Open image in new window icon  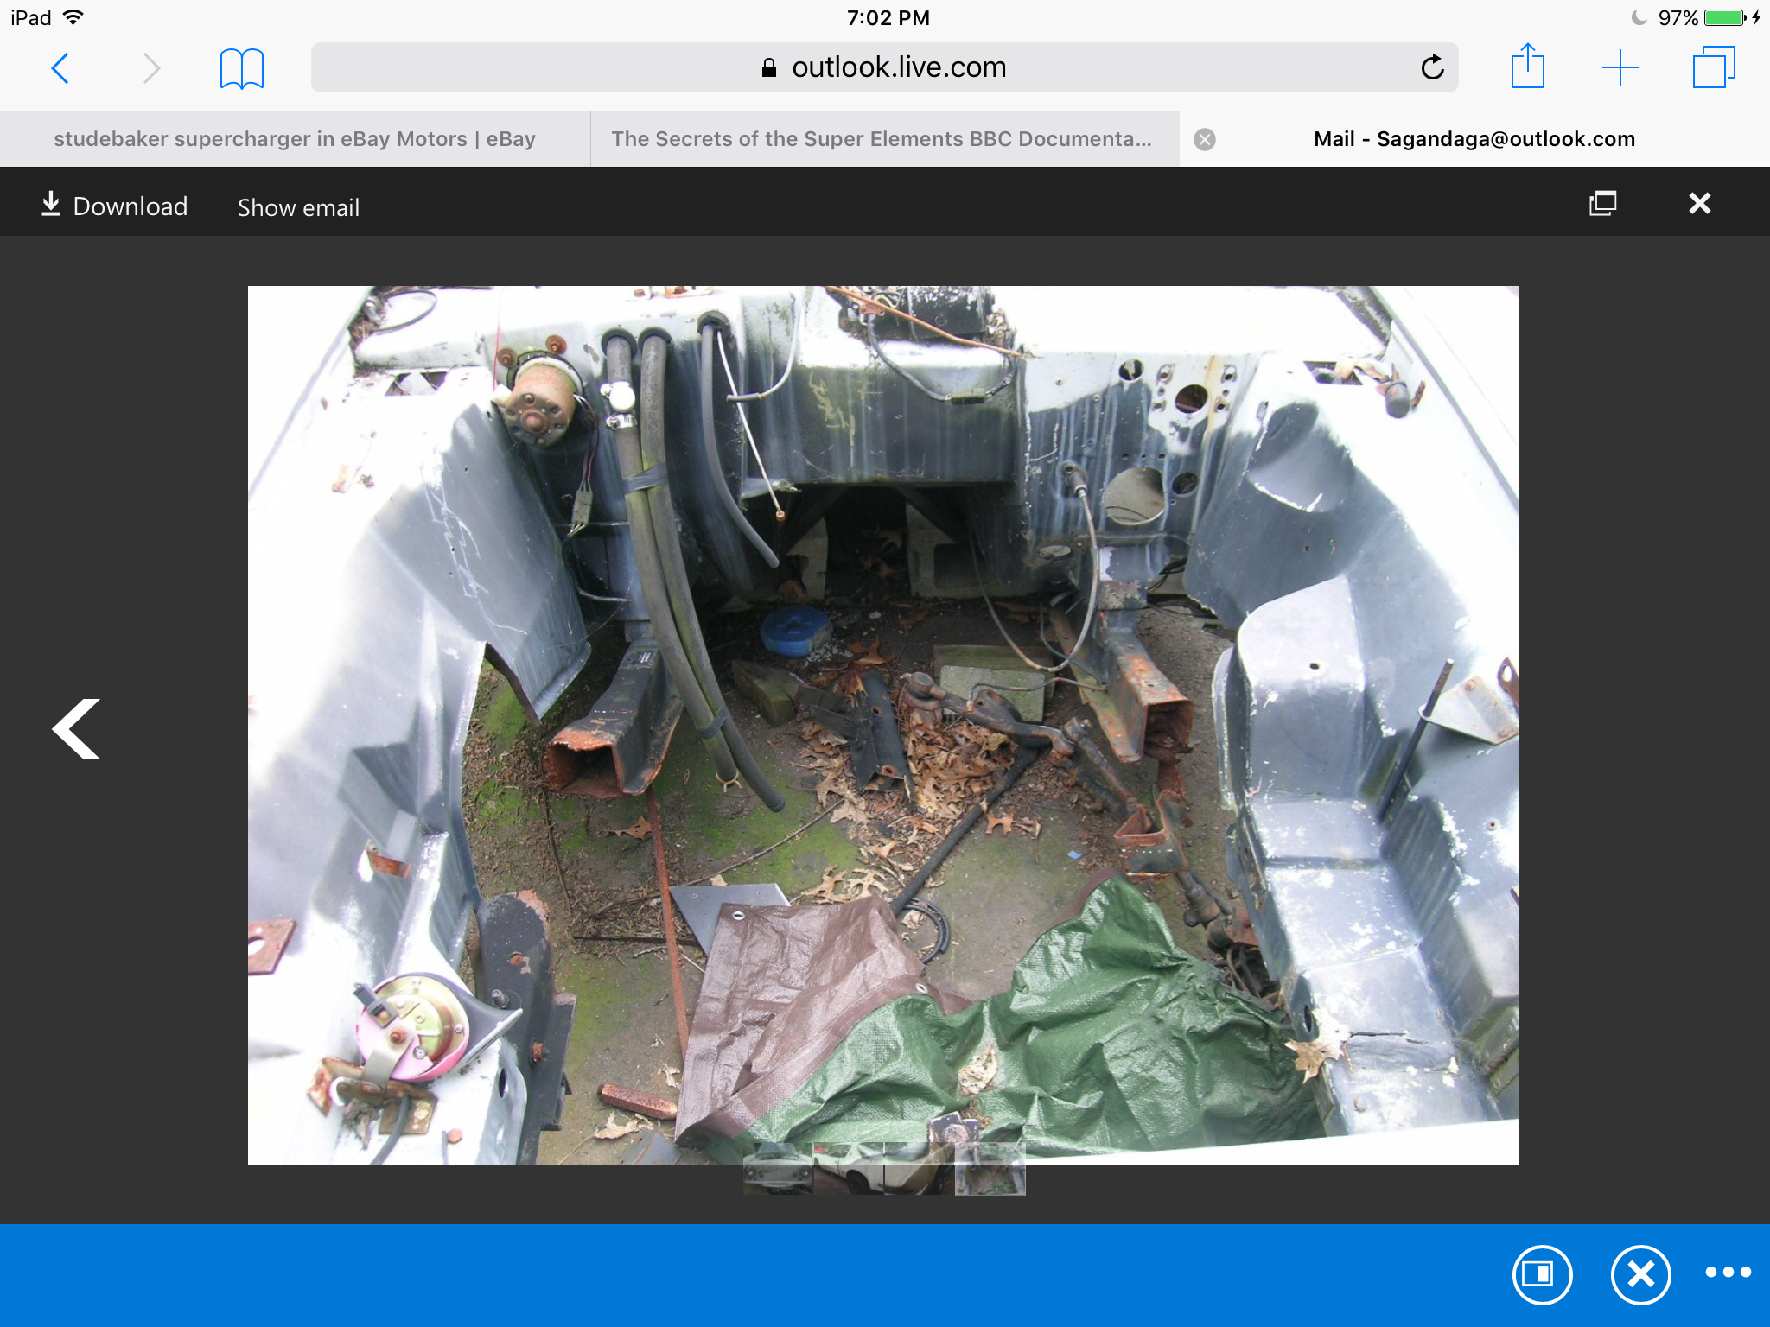click(1602, 203)
